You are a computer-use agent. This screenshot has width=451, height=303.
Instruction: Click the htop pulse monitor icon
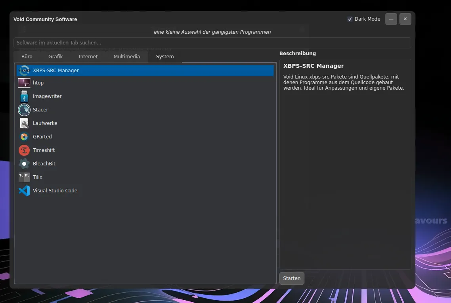pyautogui.click(x=24, y=83)
